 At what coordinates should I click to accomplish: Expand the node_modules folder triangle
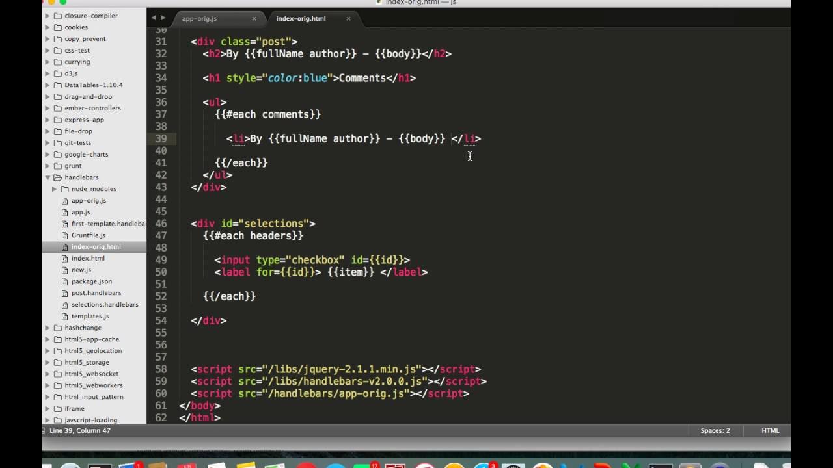point(55,189)
